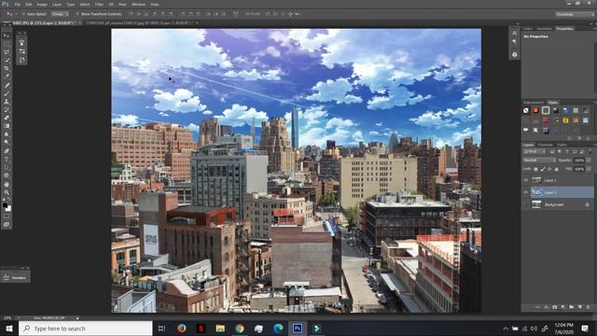The width and height of the screenshot is (597, 336).
Task: Select the Path Selection tool
Action: click(7, 167)
